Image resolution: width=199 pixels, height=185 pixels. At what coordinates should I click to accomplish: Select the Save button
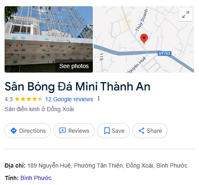click(113, 131)
